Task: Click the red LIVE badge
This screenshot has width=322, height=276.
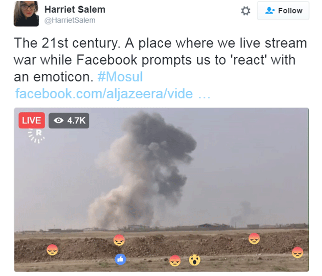Action: [x=32, y=120]
